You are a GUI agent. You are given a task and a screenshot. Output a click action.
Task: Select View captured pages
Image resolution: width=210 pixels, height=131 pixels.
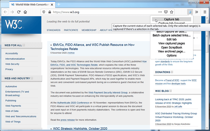pos(172,43)
